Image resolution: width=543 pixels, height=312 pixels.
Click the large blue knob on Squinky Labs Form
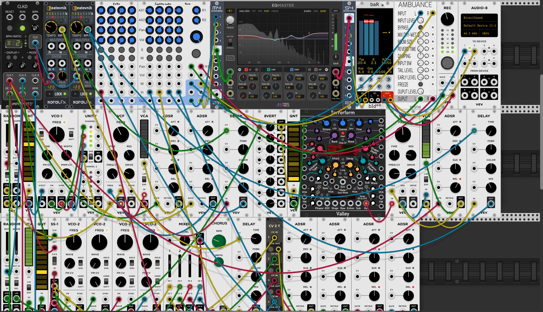(x=196, y=37)
